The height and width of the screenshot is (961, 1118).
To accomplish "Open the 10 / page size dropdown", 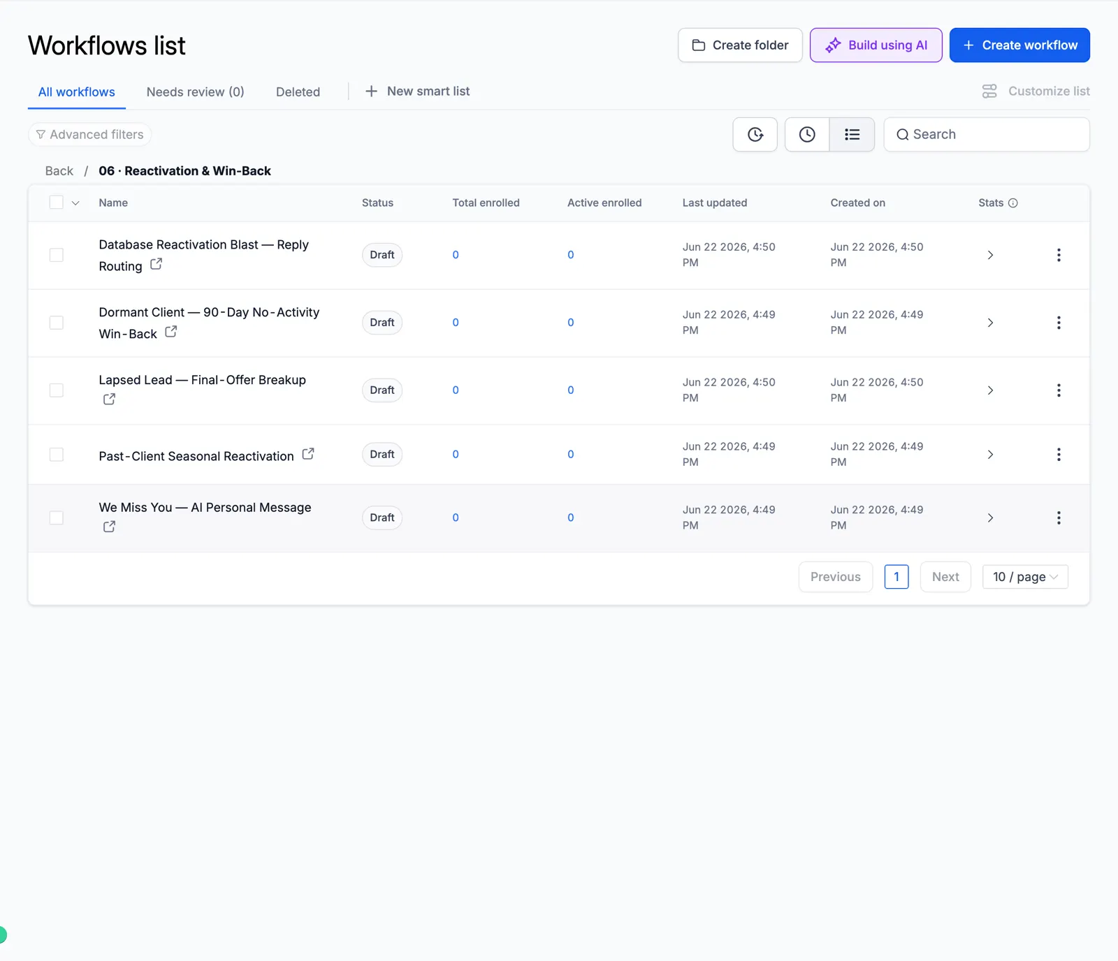I will click(x=1025, y=577).
